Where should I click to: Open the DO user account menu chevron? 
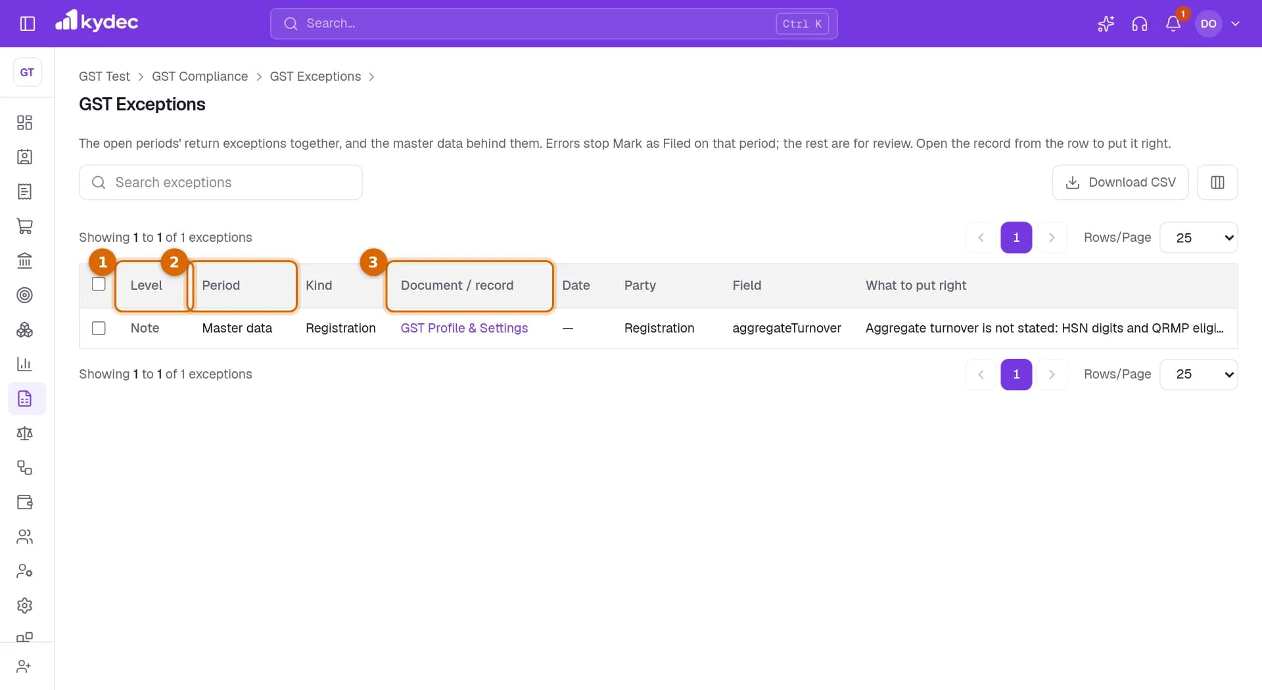(1235, 24)
